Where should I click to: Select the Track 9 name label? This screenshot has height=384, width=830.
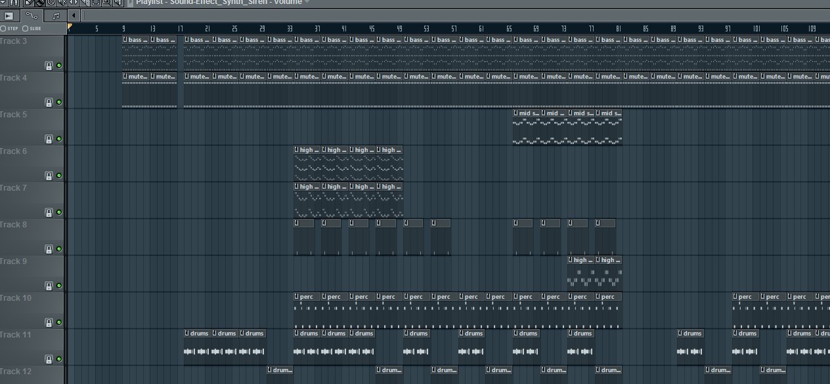[14, 261]
